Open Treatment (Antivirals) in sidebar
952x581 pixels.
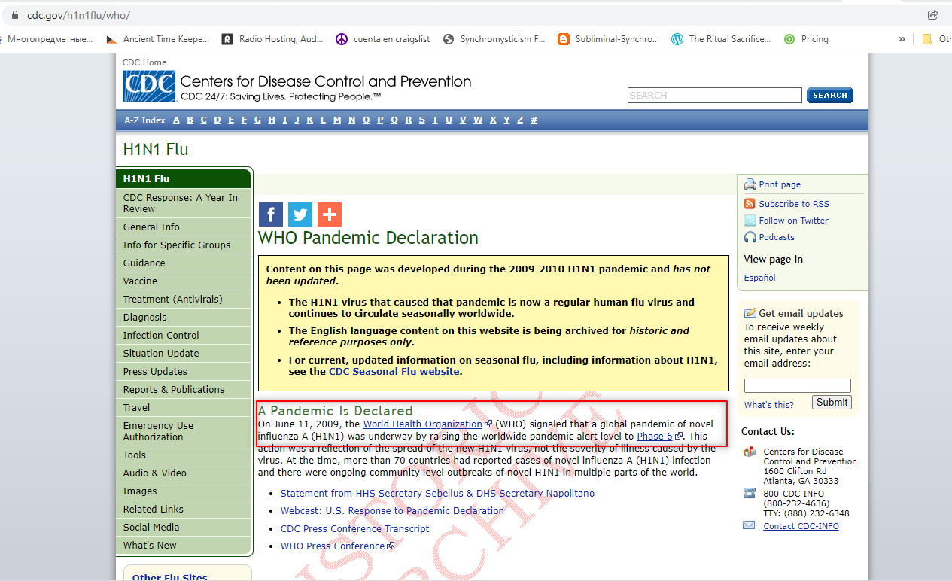(183, 300)
